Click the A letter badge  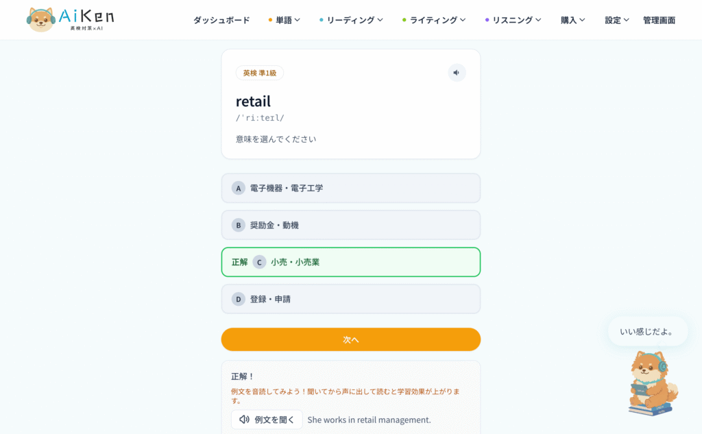point(238,188)
